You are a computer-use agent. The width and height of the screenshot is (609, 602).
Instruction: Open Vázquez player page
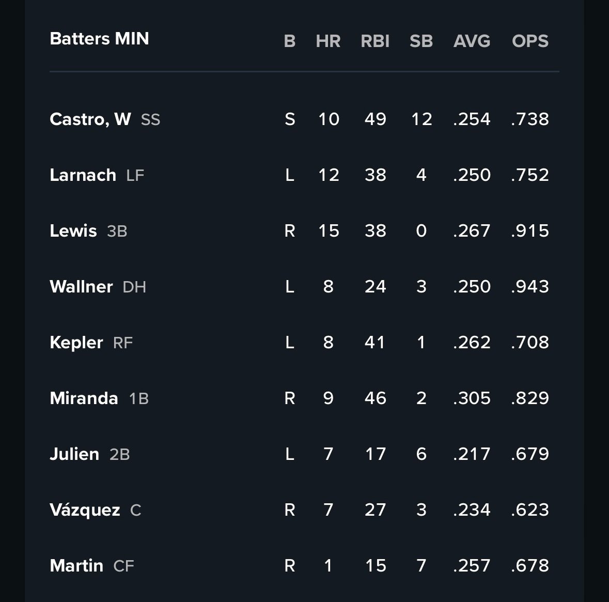[x=85, y=510]
